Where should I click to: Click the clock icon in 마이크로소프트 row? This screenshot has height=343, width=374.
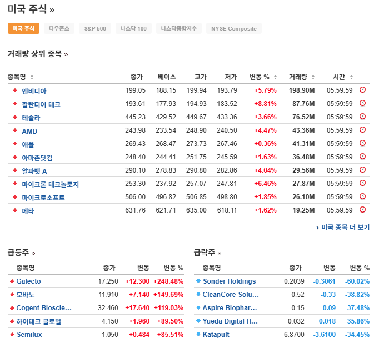pyautogui.click(x=362, y=196)
